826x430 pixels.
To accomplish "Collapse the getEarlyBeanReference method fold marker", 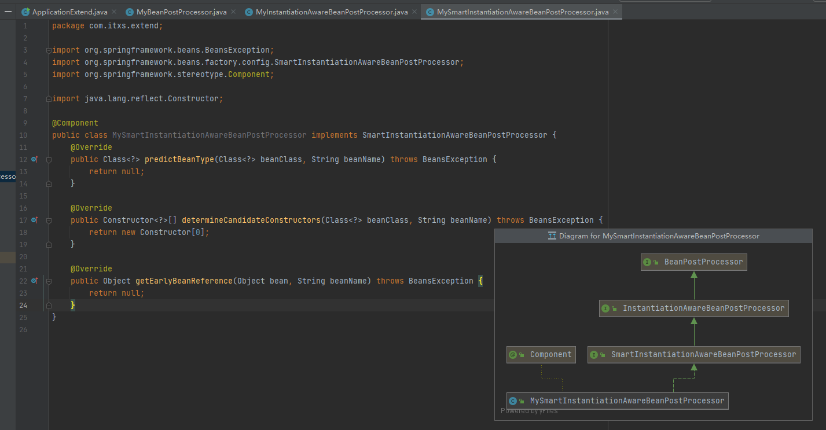I will [49, 281].
